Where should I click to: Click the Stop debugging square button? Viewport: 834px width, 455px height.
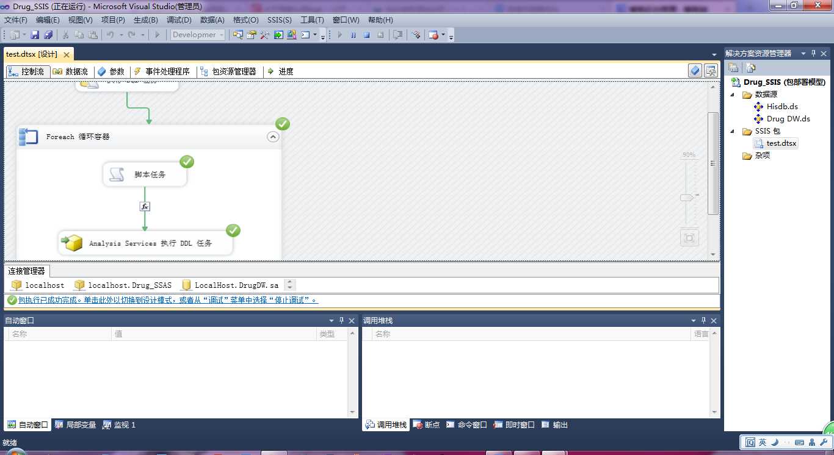367,35
